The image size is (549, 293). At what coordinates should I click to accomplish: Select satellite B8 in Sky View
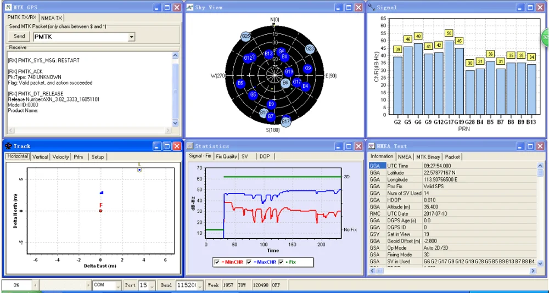[284, 57]
